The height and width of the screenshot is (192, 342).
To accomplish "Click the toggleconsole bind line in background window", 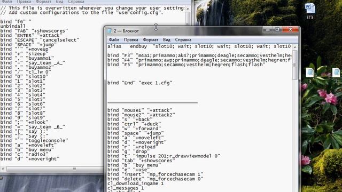I will pos(34,141).
